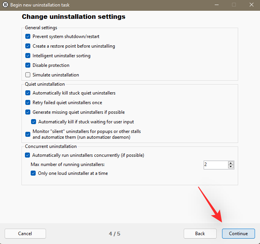
Task: Click the BCUninstaller app icon in title bar
Action: (x=5, y=5)
